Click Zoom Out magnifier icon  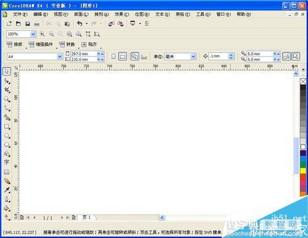pyautogui.click(x=51, y=34)
